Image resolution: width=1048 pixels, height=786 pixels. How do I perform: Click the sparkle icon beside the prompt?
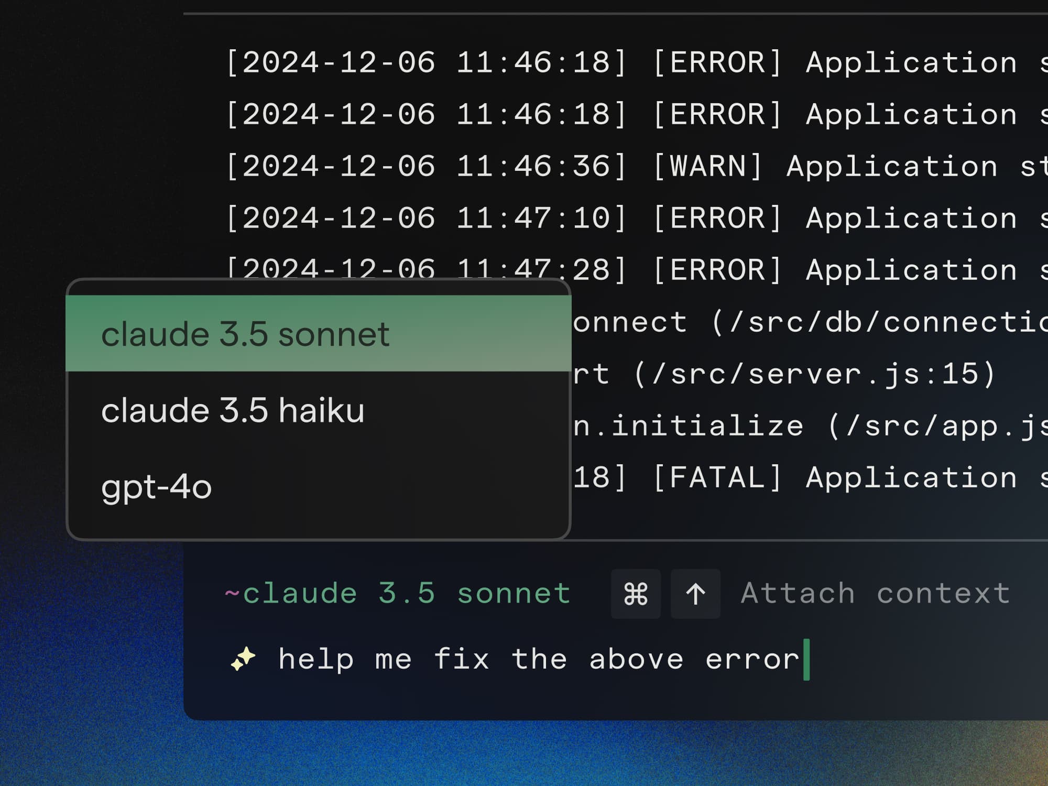pyautogui.click(x=243, y=659)
